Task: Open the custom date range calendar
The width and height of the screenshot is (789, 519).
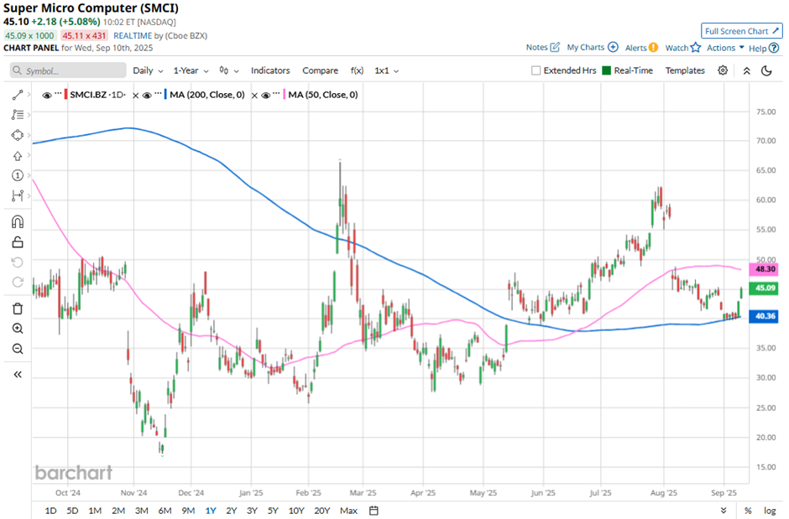Action: [374, 511]
